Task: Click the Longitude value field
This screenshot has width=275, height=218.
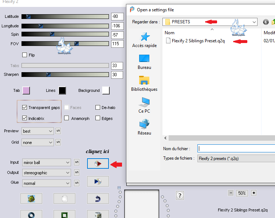Action: click(x=117, y=26)
